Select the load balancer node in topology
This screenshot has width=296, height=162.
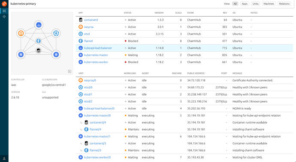coord(39,25)
